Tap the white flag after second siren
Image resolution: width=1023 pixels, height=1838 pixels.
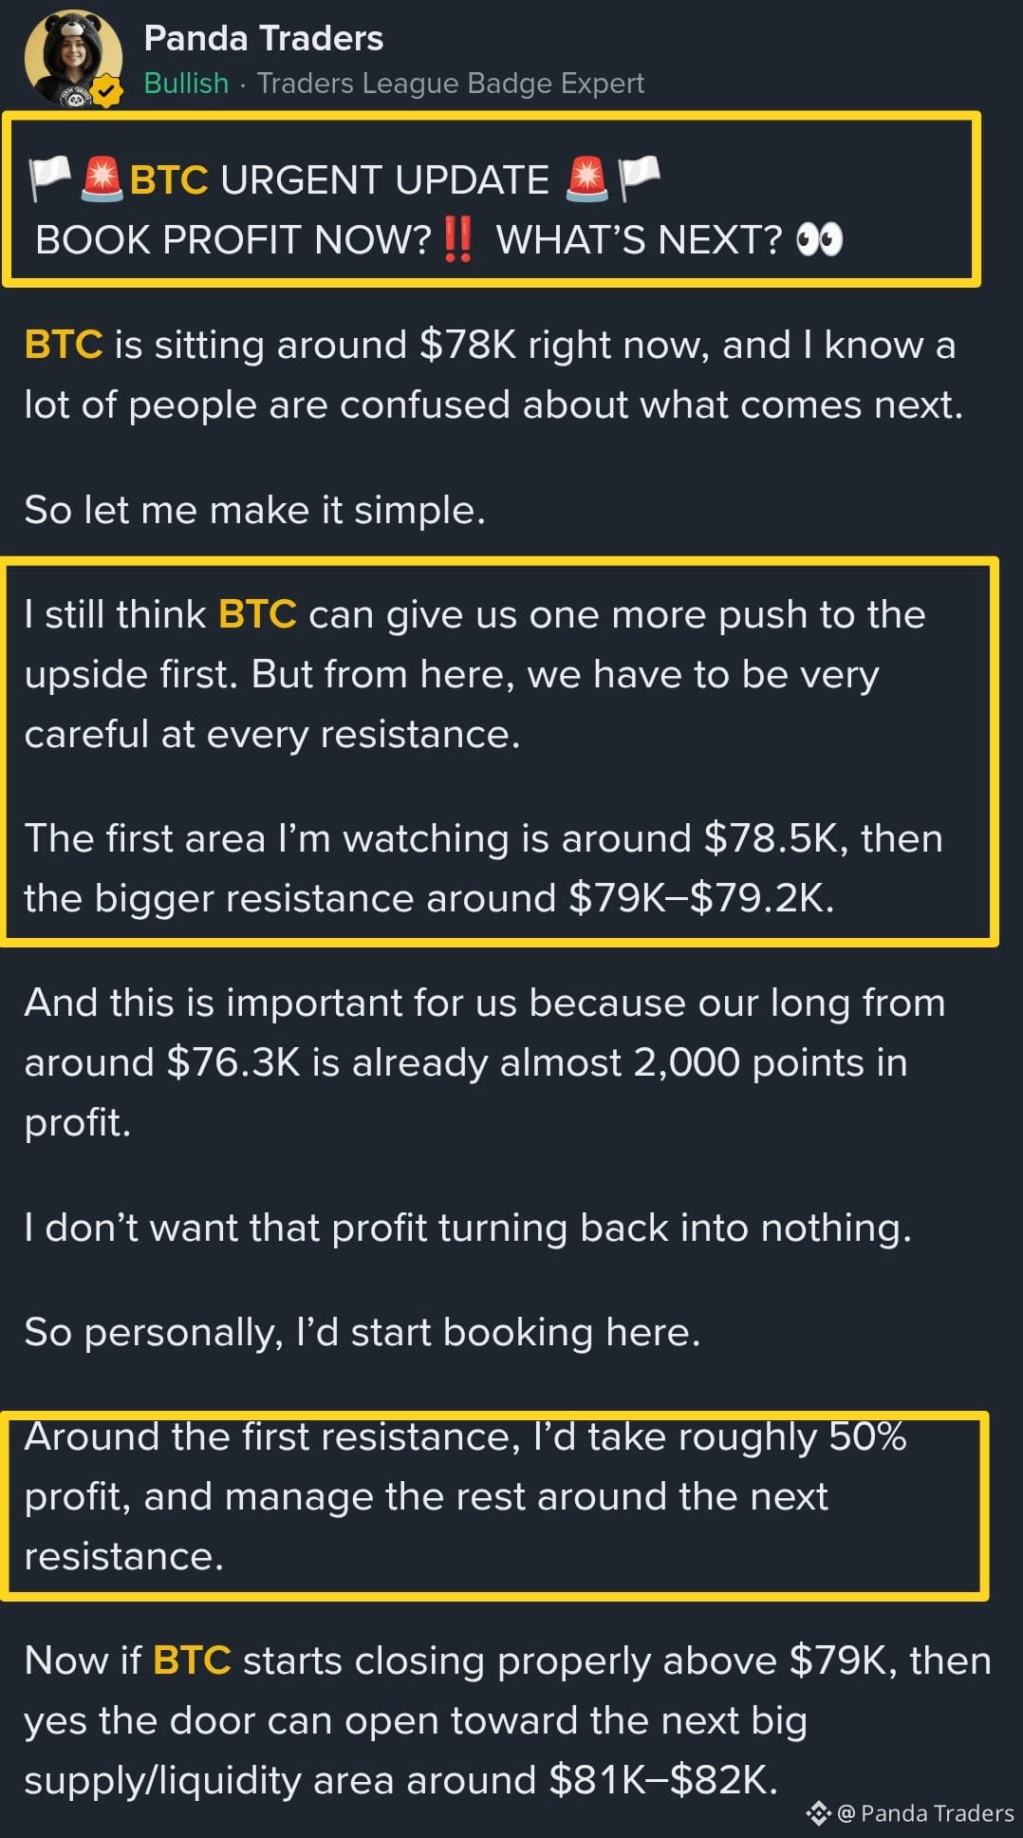tap(639, 178)
